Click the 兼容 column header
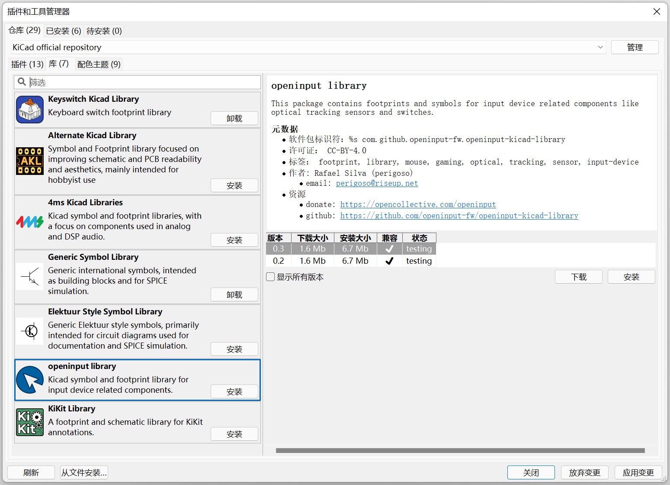Screen dimensions: 670x485 [389, 238]
